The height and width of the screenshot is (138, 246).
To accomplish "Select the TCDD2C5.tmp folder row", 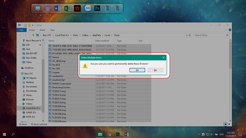I will pos(99,91).
